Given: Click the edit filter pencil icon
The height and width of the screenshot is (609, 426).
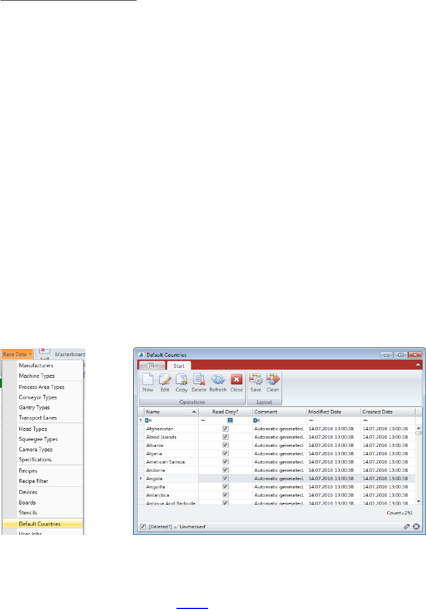Looking at the screenshot, I should tap(407, 527).
